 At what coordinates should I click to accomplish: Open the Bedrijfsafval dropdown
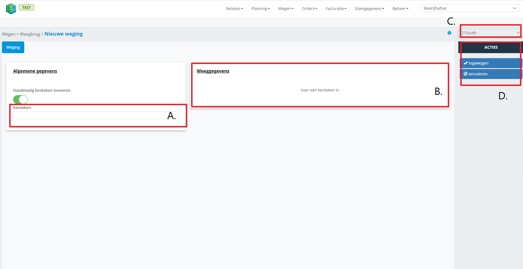pos(470,8)
